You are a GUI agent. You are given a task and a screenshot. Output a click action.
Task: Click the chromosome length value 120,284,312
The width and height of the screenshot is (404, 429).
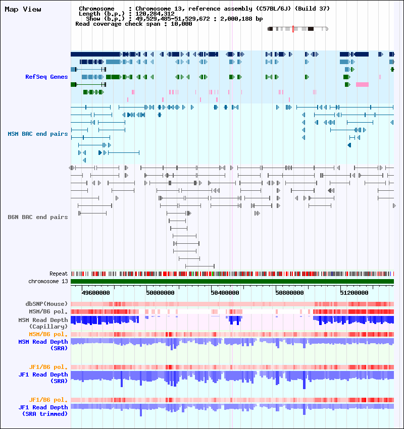pyautogui.click(x=155, y=14)
